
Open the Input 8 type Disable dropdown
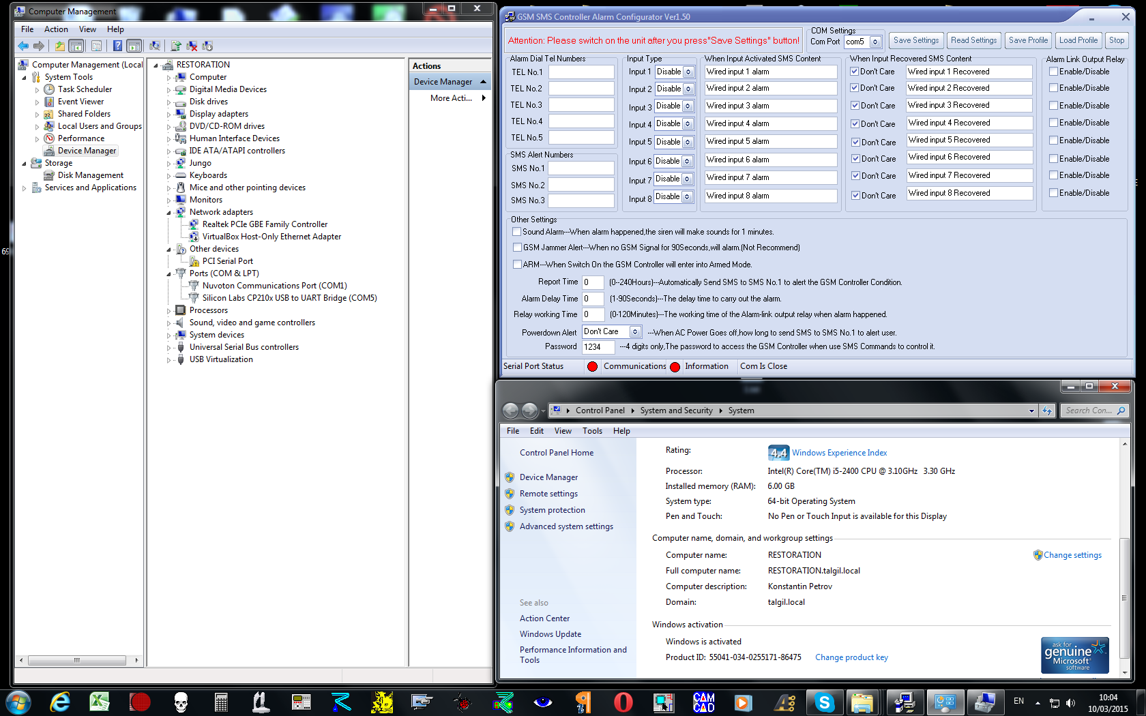coord(688,197)
